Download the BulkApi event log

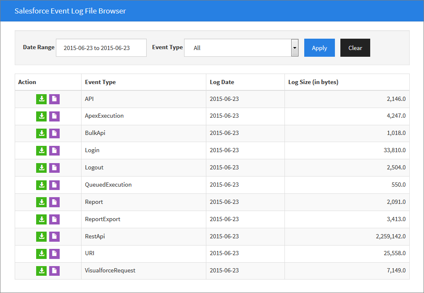pos(41,133)
